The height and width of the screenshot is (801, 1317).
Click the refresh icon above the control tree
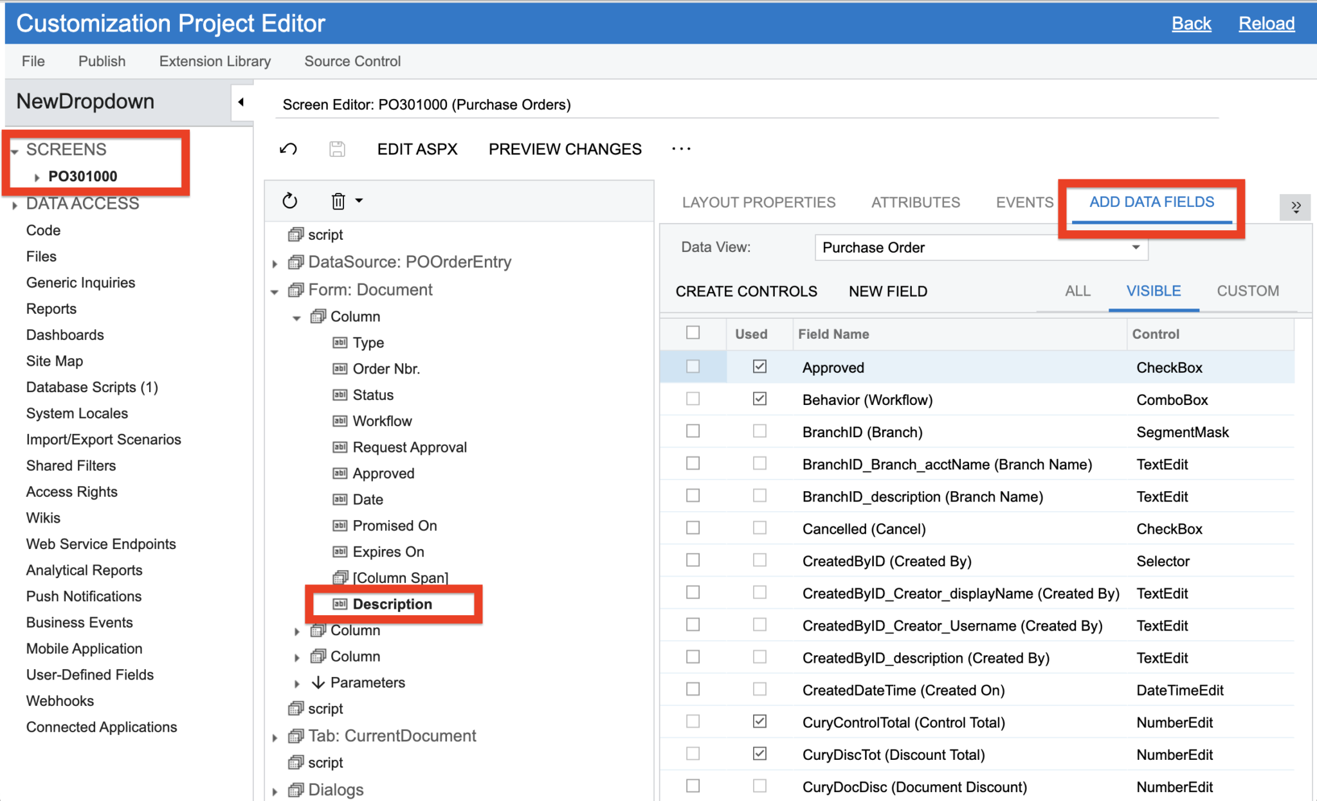click(290, 201)
